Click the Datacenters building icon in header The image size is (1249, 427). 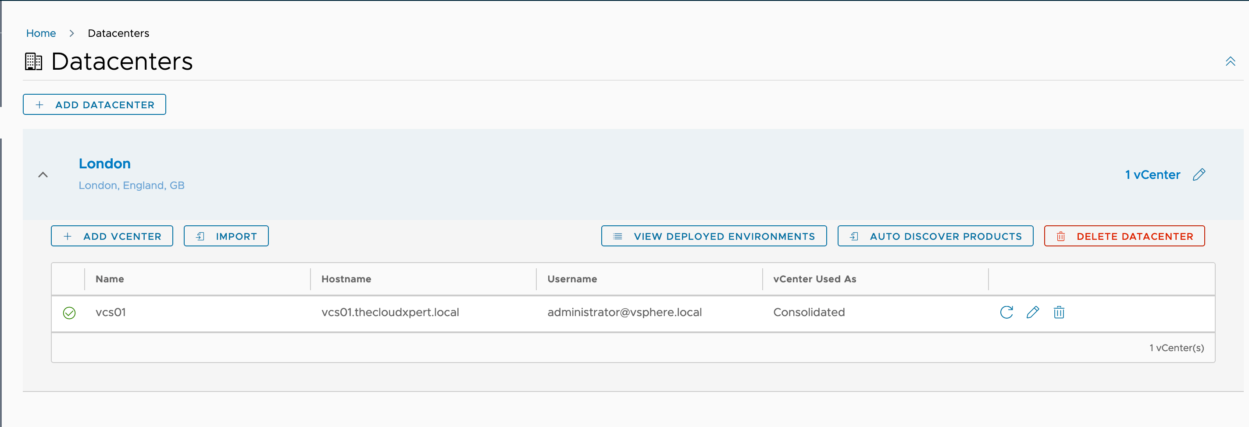coord(33,61)
